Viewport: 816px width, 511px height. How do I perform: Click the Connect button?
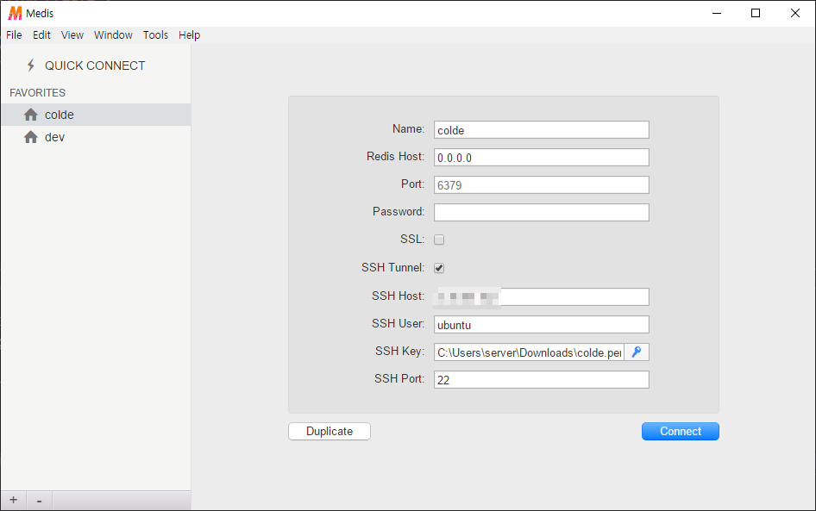point(681,432)
